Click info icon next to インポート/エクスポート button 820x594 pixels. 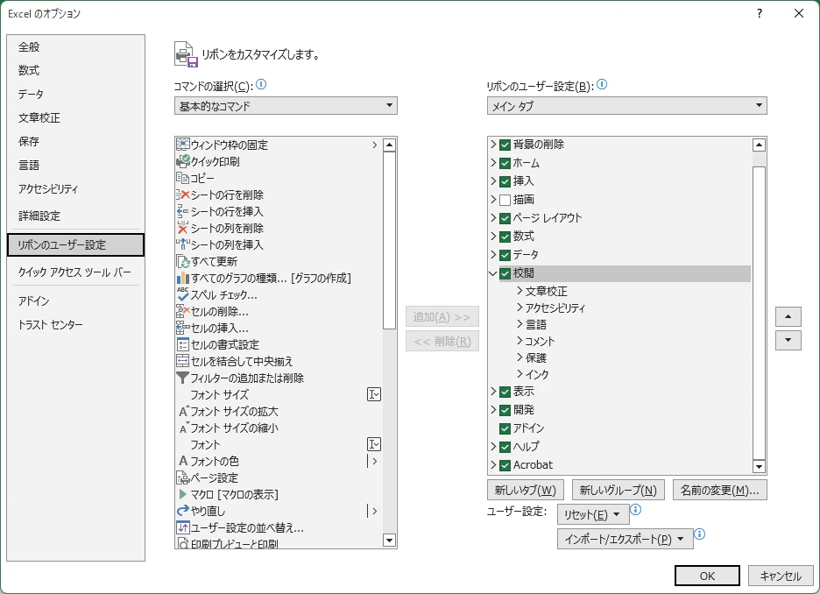(700, 534)
